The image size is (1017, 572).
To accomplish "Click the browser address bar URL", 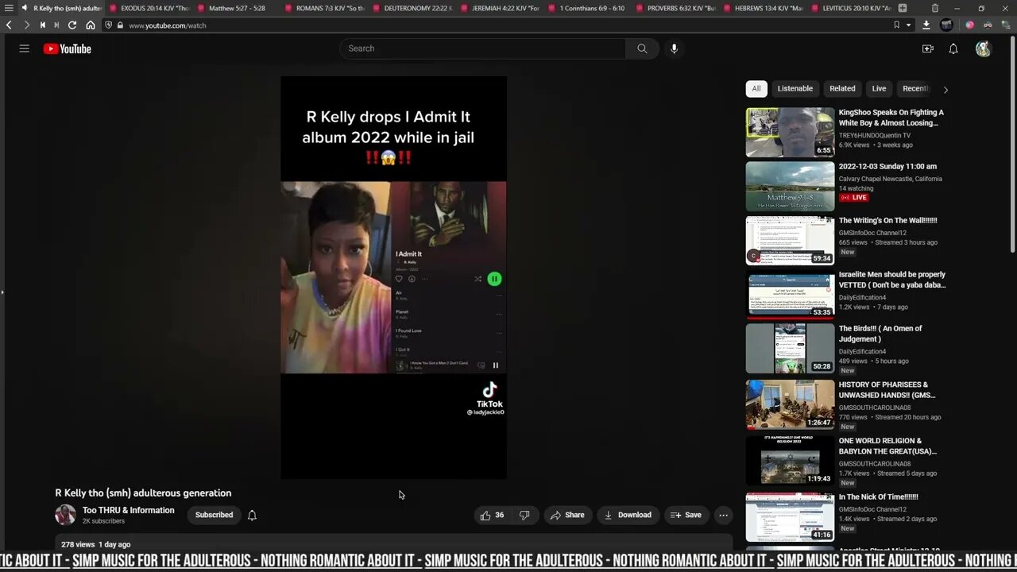I will point(168,25).
